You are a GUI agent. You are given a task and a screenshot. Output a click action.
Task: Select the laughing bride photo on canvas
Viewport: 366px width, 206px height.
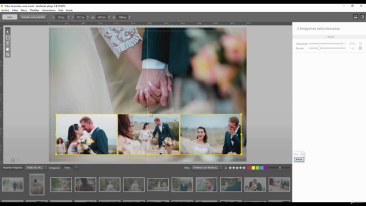(211, 134)
